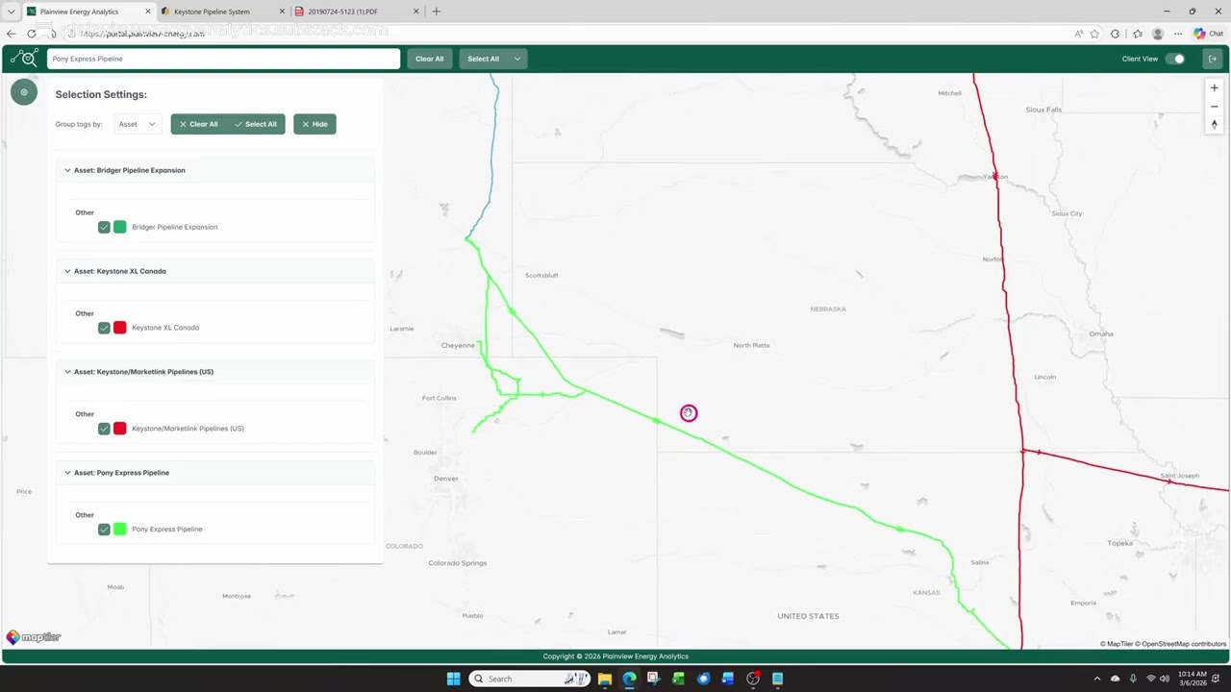This screenshot has height=692, width=1231.
Task: Click the Keystone XL Canada label text
Action: [165, 328]
